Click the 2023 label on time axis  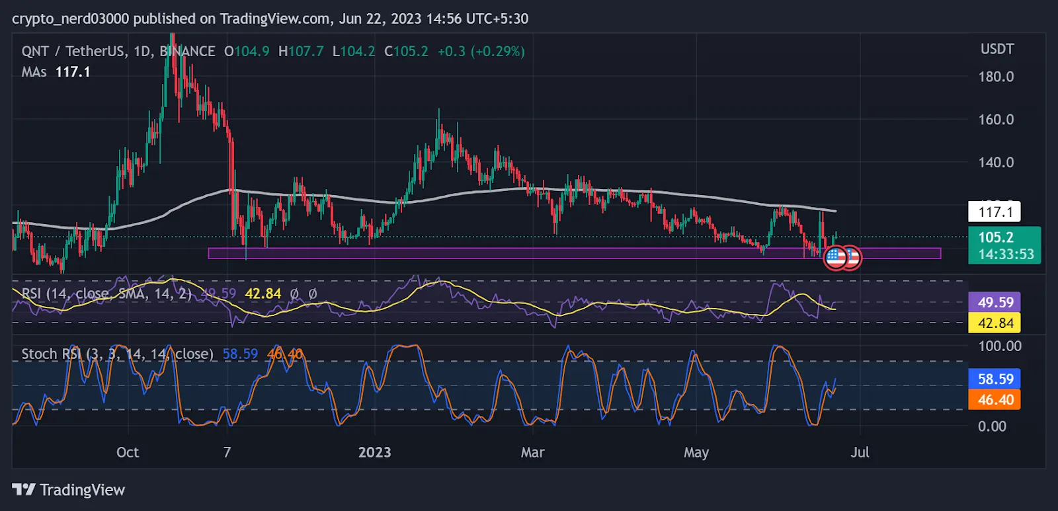(374, 452)
